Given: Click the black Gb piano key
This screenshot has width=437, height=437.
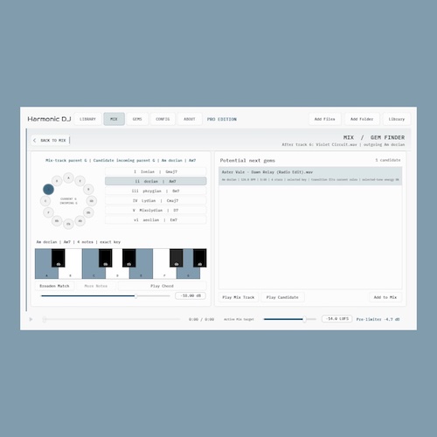Looking at the screenshot, I should 177,258.
